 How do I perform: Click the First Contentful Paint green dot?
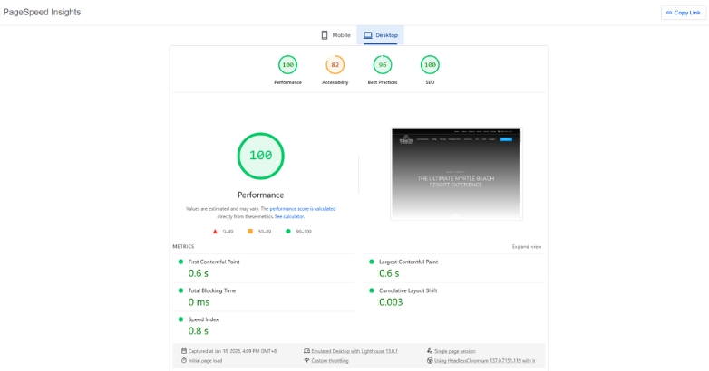click(x=180, y=262)
